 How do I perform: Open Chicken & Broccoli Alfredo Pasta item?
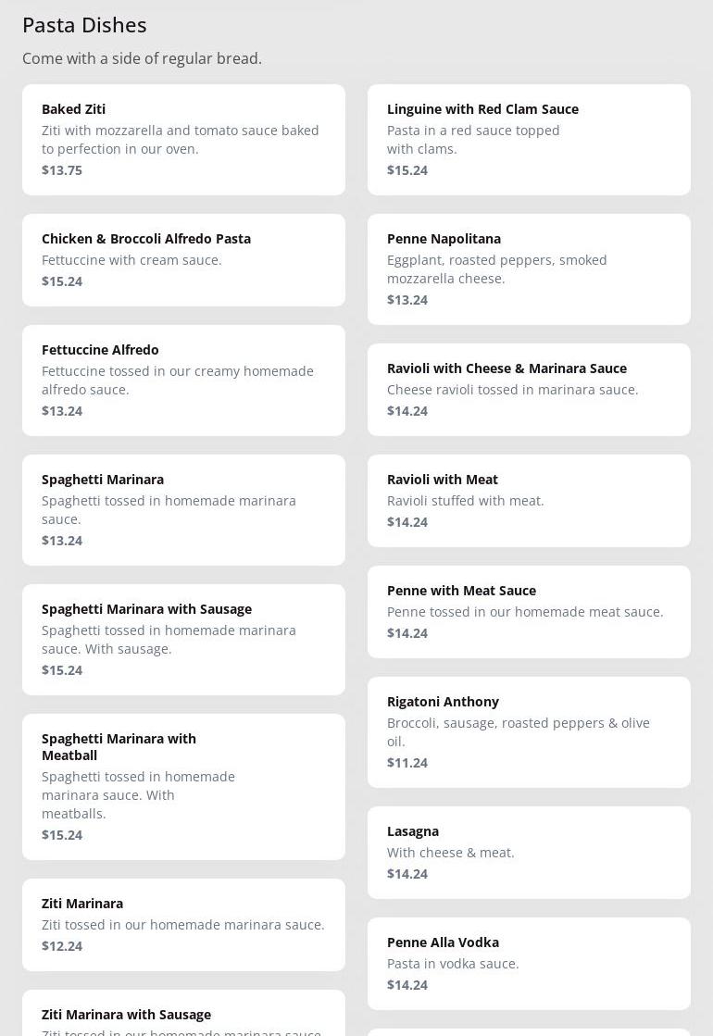click(183, 259)
